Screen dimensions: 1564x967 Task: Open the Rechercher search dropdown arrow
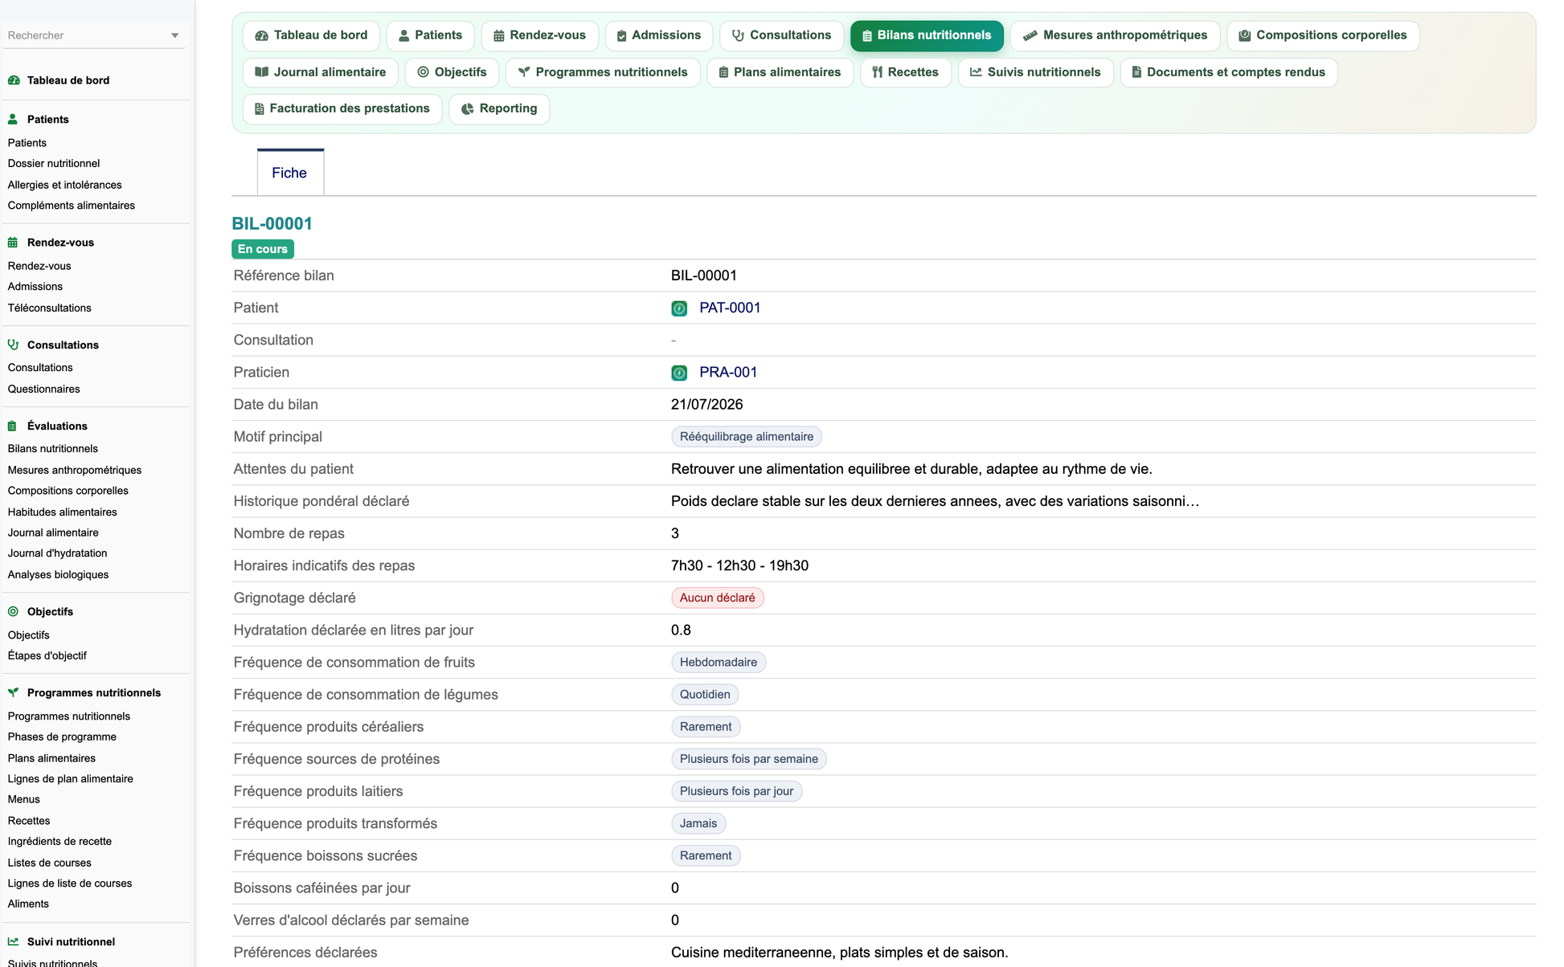point(174,35)
